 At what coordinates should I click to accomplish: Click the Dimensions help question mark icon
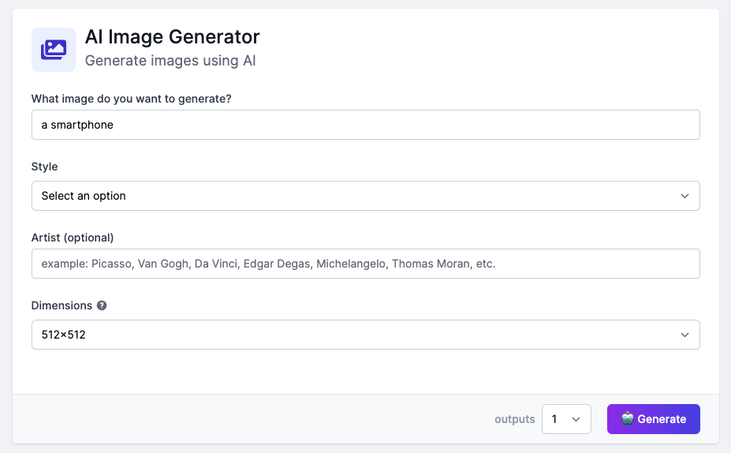[102, 305]
